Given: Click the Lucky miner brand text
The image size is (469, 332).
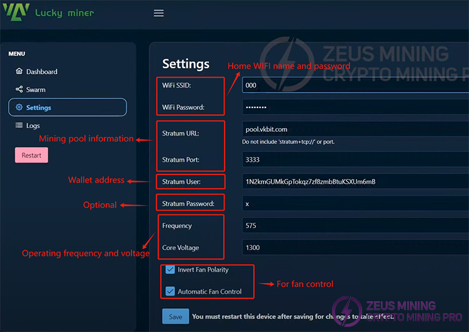Looking at the screenshot, I should pos(64,13).
